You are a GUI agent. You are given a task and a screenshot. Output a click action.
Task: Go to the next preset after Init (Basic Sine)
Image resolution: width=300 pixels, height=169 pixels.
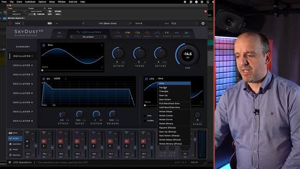pyautogui.click(x=130, y=23)
